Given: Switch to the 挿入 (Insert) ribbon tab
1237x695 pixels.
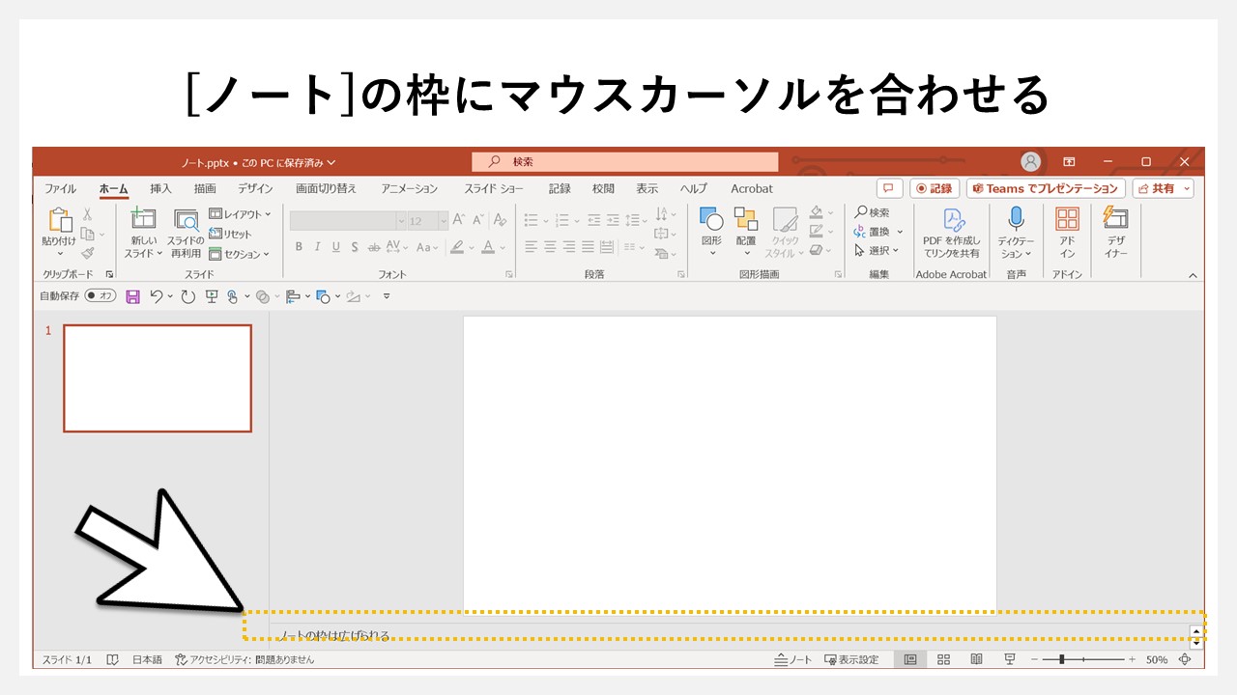Looking at the screenshot, I should (158, 188).
